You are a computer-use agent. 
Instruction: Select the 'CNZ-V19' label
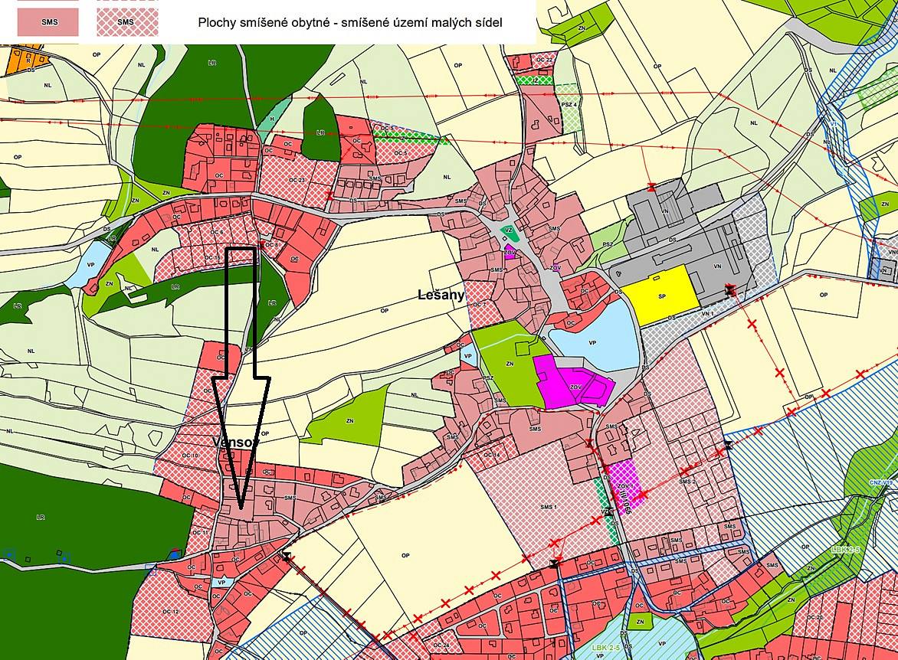881,483
